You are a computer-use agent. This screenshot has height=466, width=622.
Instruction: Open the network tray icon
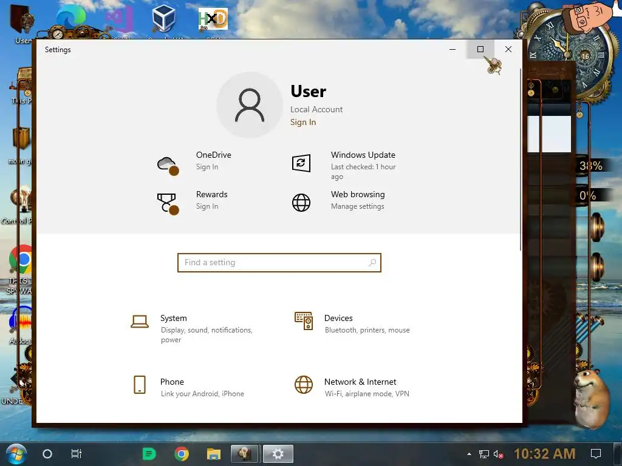point(484,454)
